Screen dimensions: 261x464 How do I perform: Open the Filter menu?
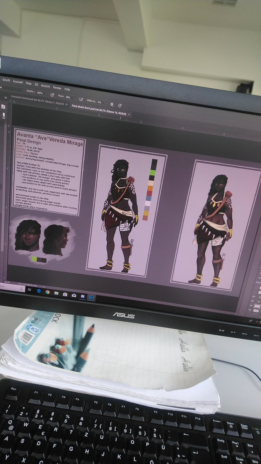tap(29, 83)
